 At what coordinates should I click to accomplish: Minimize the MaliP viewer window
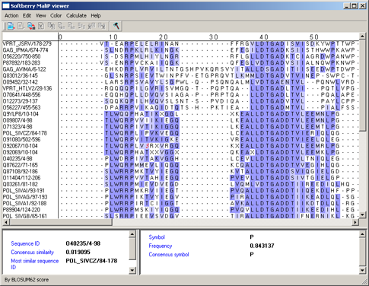click(347, 6)
